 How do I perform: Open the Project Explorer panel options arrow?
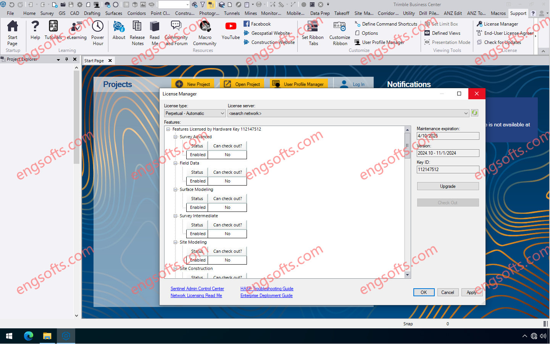pyautogui.click(x=58, y=60)
